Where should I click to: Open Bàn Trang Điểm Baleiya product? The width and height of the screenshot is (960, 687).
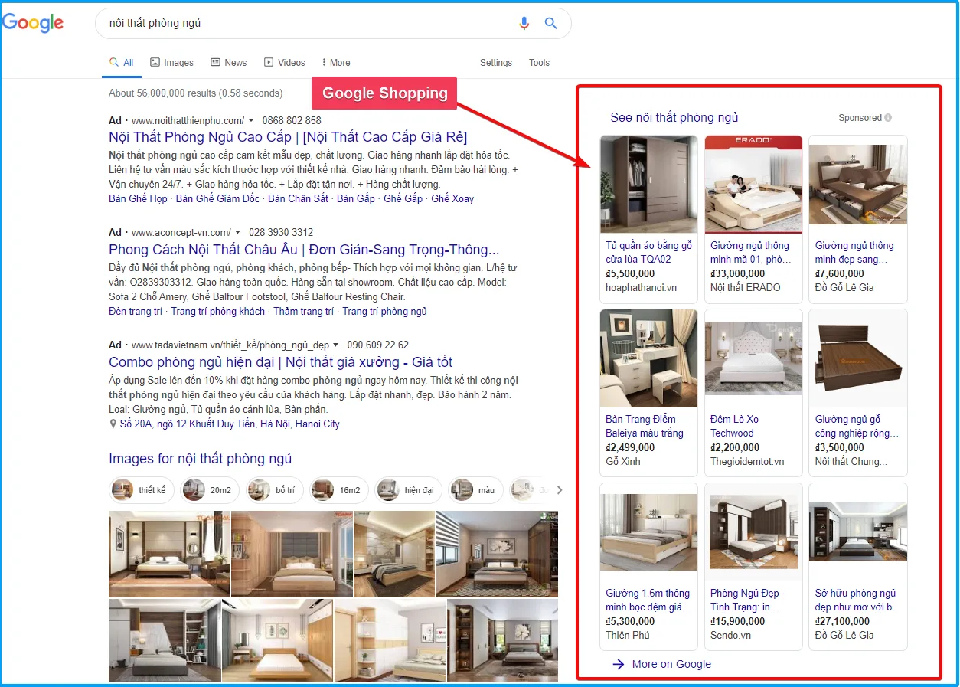pyautogui.click(x=649, y=393)
